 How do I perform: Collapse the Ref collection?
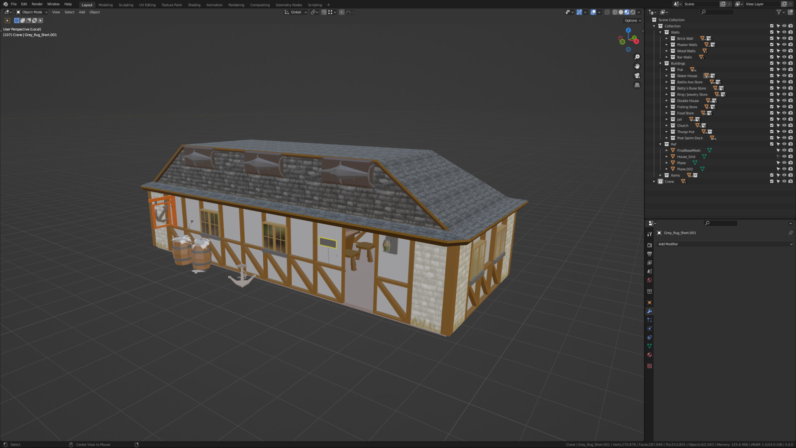(661, 144)
